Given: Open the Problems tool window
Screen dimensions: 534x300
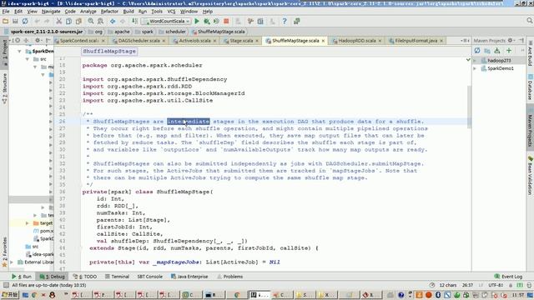Looking at the screenshot, I should point(230,277).
